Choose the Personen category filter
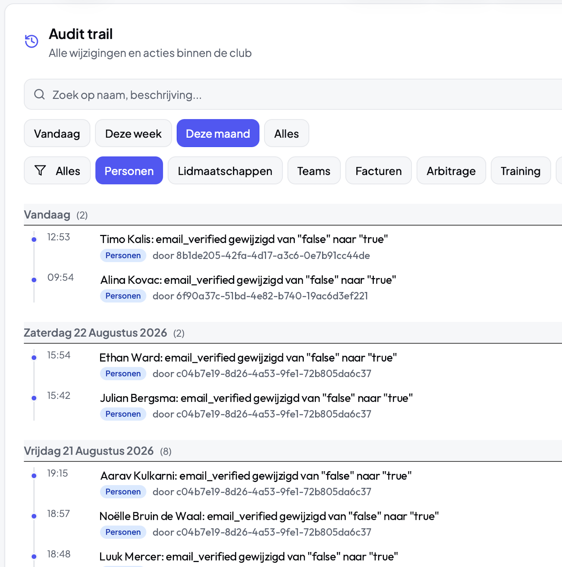Image resolution: width=562 pixels, height=567 pixels. pyautogui.click(x=129, y=171)
